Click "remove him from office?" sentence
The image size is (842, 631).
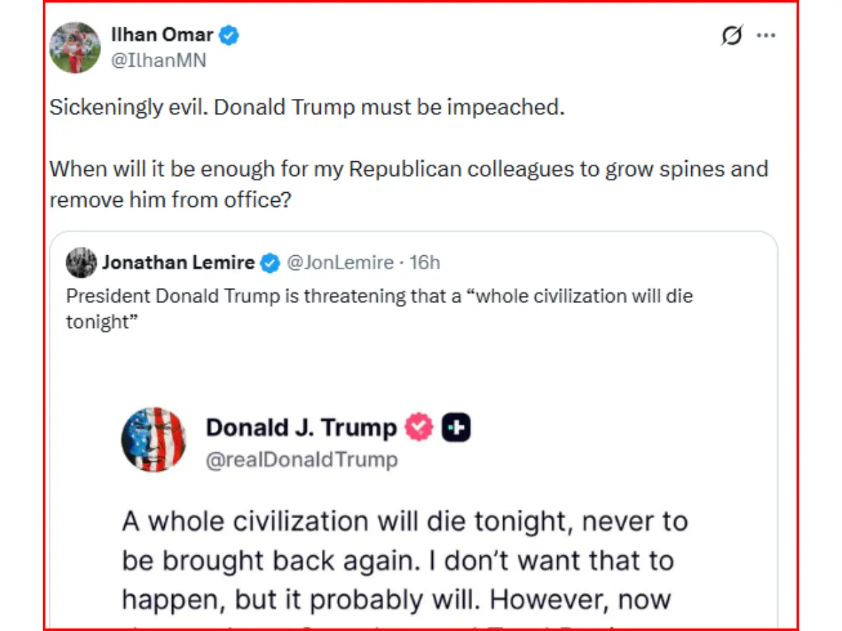171,200
